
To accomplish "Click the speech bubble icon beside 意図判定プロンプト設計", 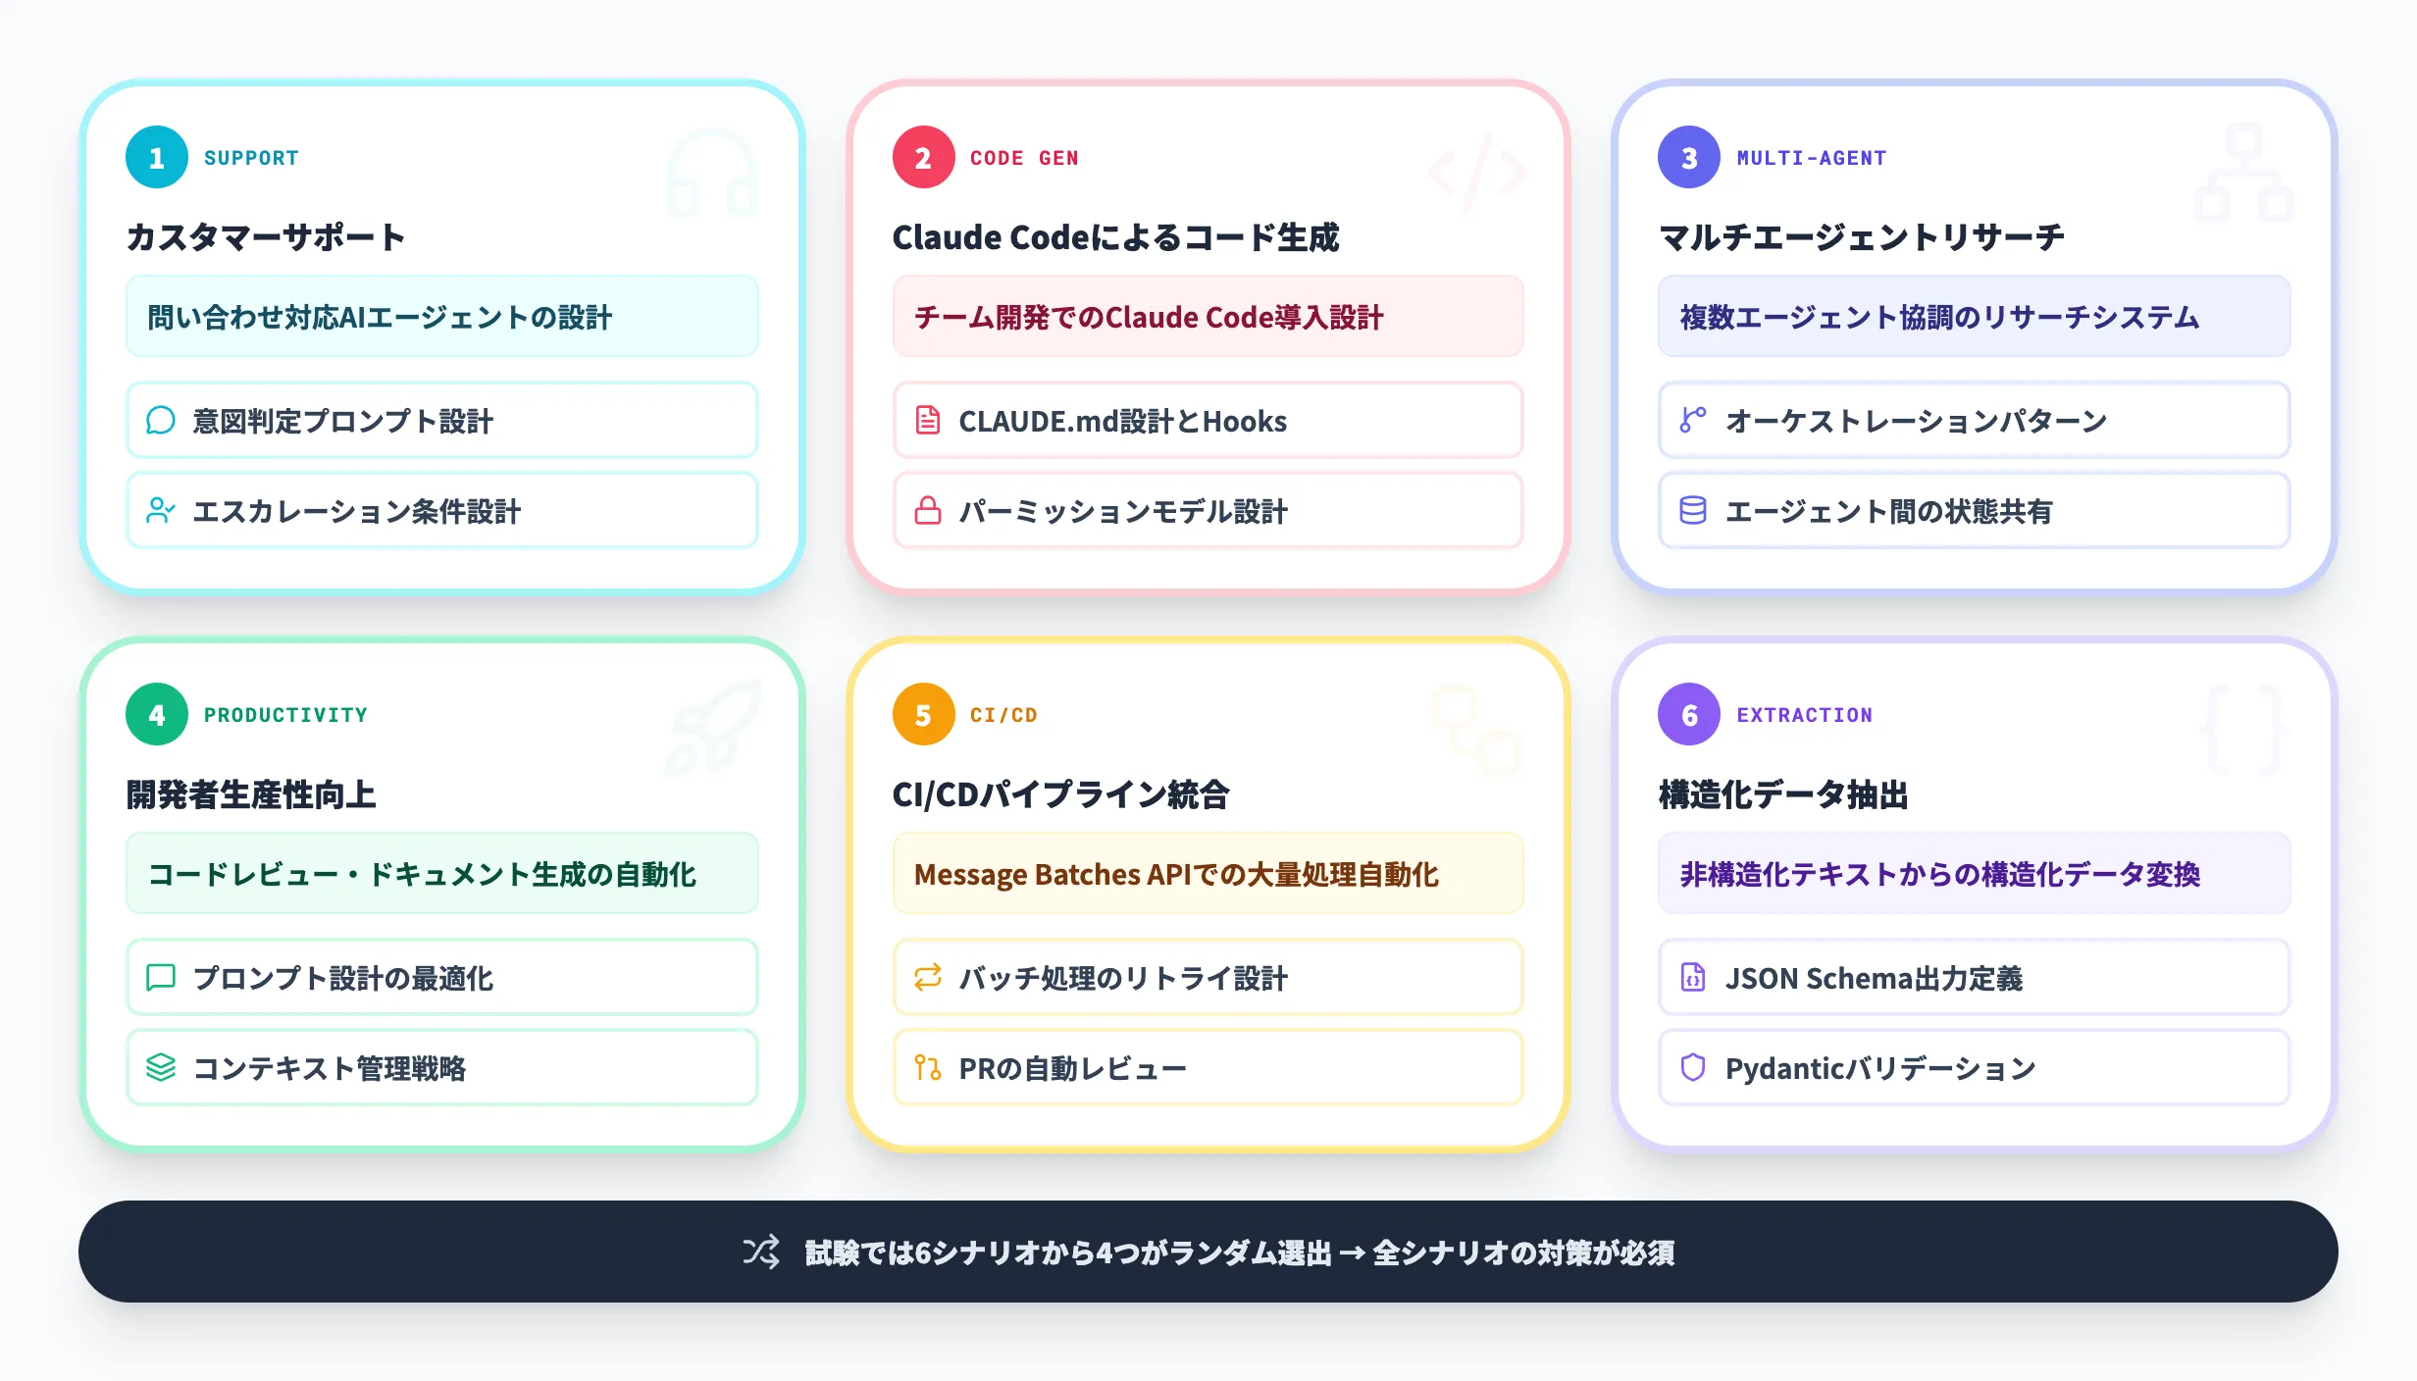I will coord(161,421).
